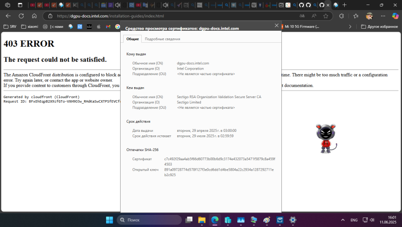
Task: Activate the read aloud icon
Action: click(x=314, y=16)
